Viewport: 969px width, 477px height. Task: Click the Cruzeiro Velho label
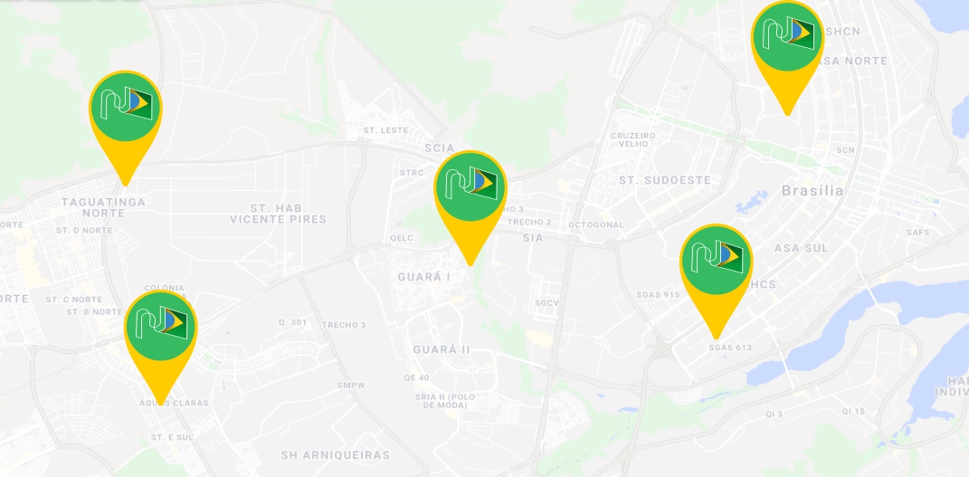click(632, 139)
